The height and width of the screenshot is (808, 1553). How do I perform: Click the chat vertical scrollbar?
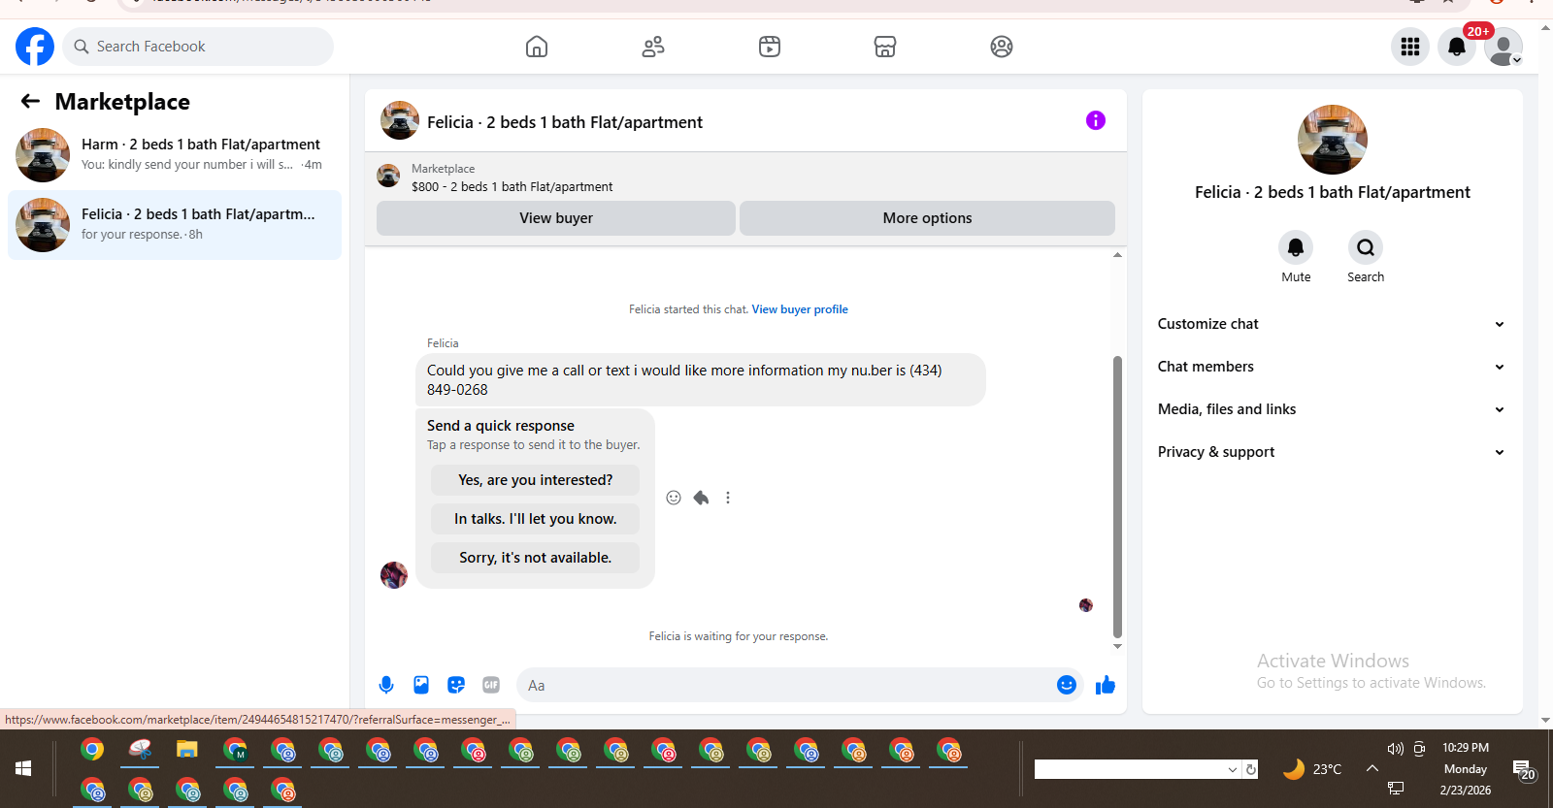pyautogui.click(x=1117, y=497)
